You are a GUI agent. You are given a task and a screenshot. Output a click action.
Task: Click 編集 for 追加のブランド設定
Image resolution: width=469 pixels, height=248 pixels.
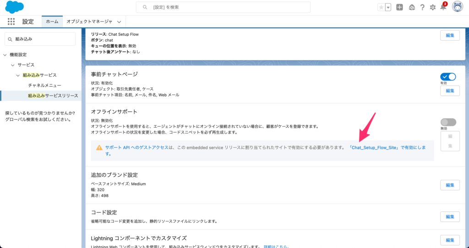tap(450, 185)
